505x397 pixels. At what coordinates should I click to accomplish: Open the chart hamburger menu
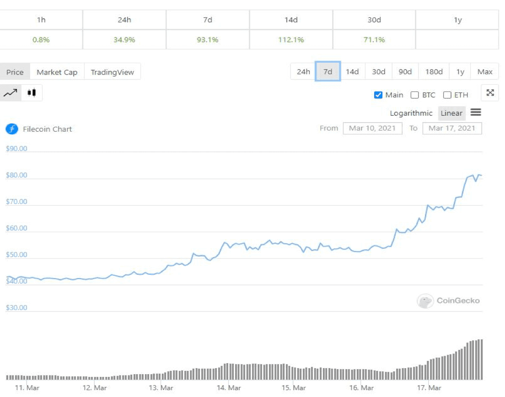(475, 113)
